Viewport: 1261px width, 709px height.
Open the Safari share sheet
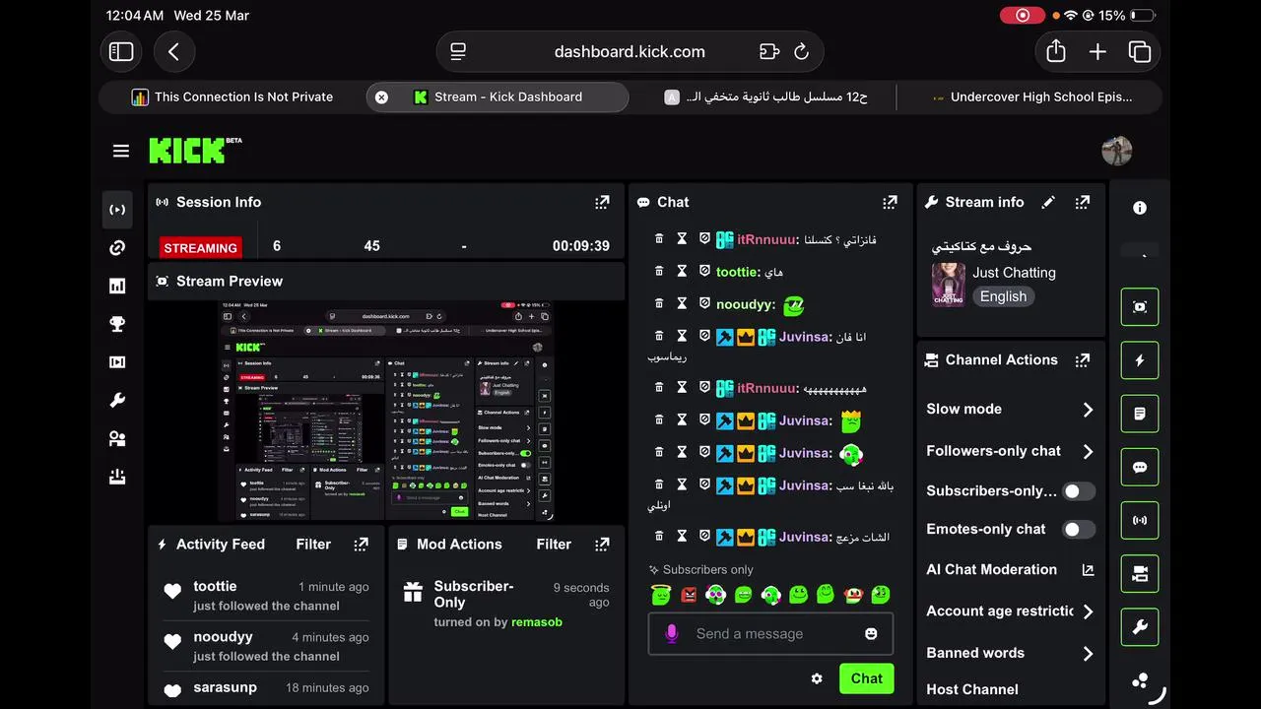click(1056, 51)
